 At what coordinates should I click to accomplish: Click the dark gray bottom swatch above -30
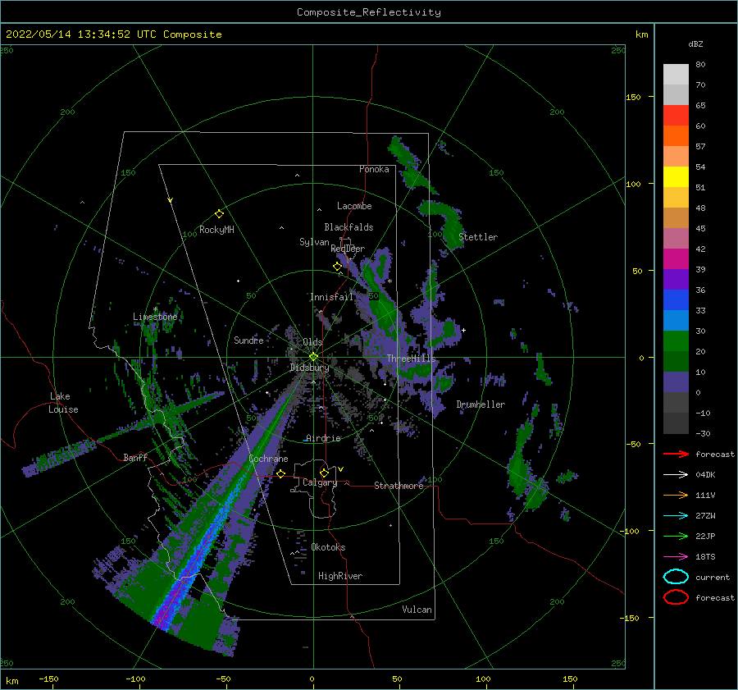pos(676,423)
